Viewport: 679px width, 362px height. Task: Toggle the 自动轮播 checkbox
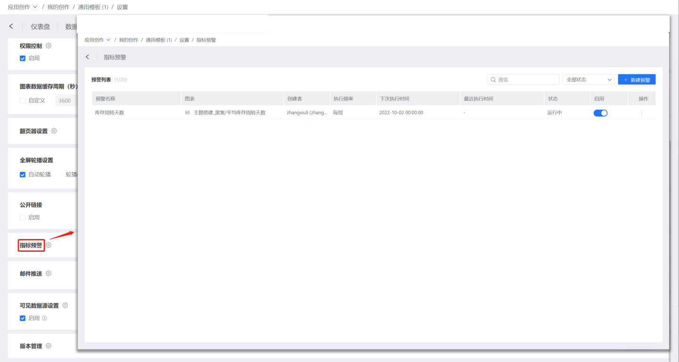click(x=23, y=175)
